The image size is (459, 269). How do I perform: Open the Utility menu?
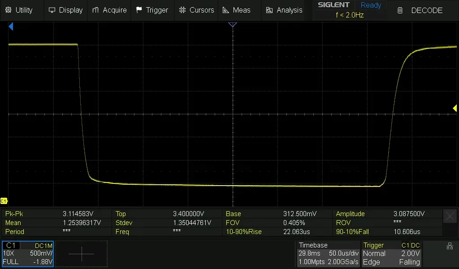coord(19,10)
